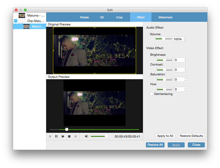
Task: Click the green zoom window button
Action: pyautogui.click(x=25, y=10)
